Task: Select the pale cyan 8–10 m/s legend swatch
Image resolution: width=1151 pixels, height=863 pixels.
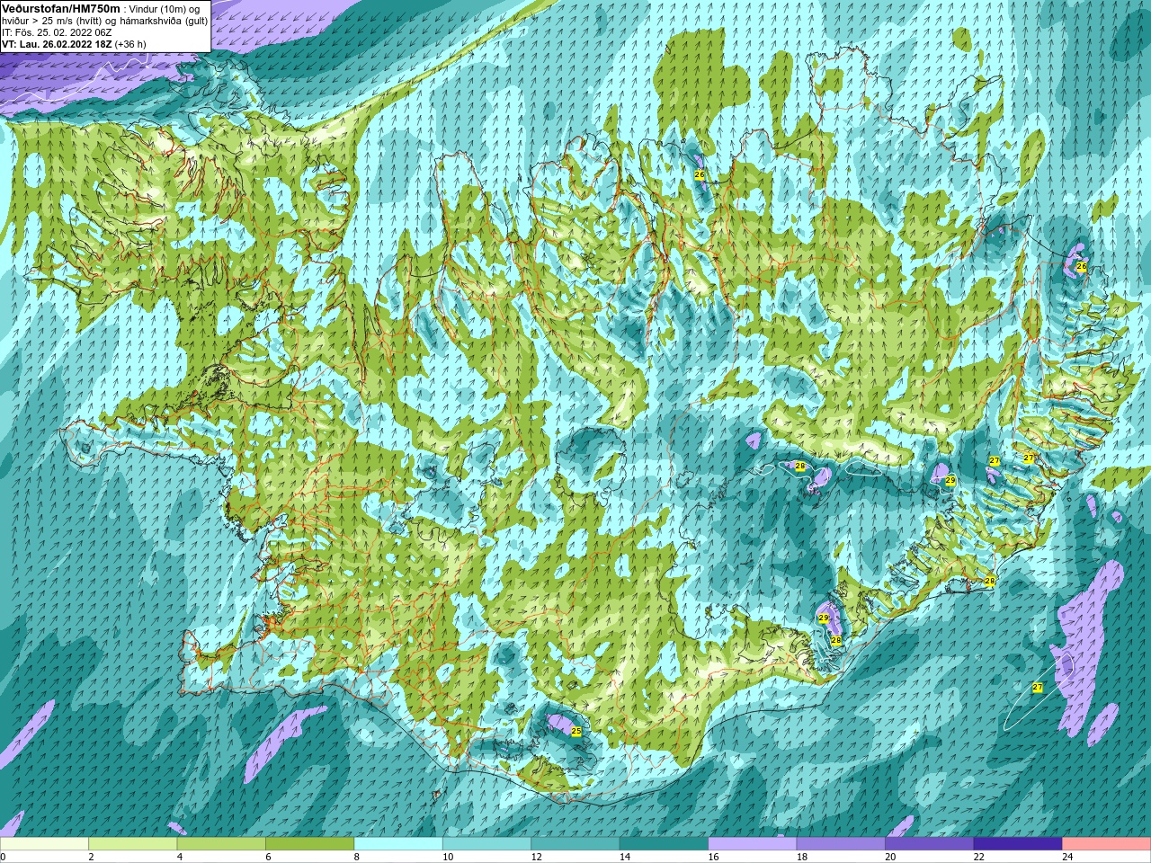Action: point(398,844)
